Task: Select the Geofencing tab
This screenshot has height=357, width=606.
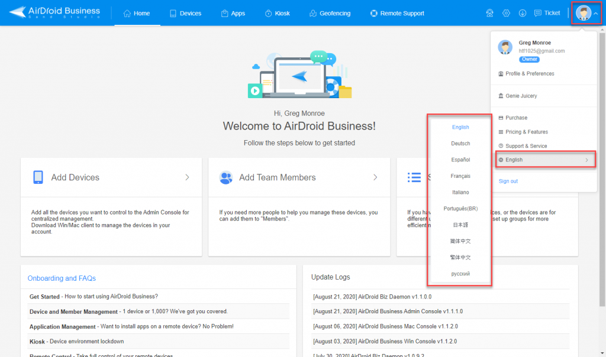Action: 330,13
